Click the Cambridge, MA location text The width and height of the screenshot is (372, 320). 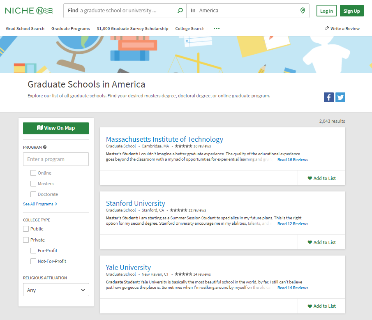155,146
